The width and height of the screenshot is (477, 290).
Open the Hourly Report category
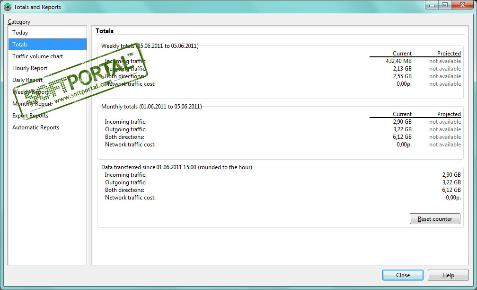pyautogui.click(x=47, y=68)
